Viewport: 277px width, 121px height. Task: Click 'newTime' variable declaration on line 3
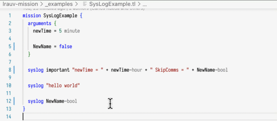coord(42,31)
